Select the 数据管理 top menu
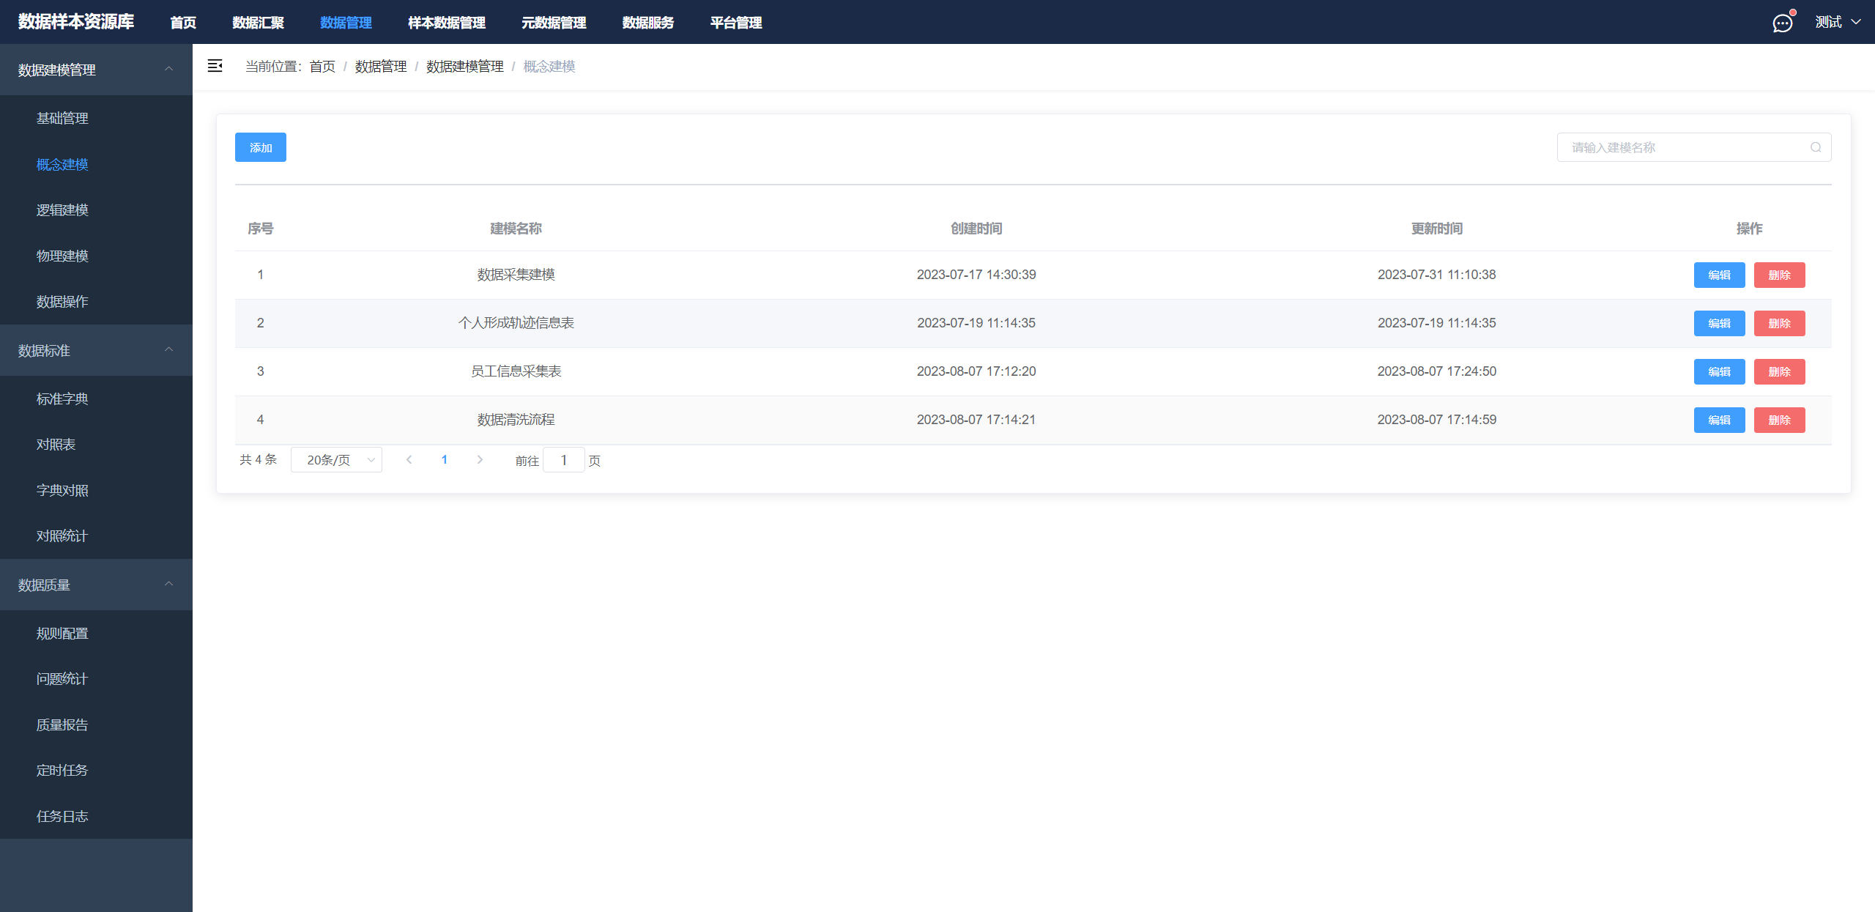The image size is (1875, 912). coord(346,23)
